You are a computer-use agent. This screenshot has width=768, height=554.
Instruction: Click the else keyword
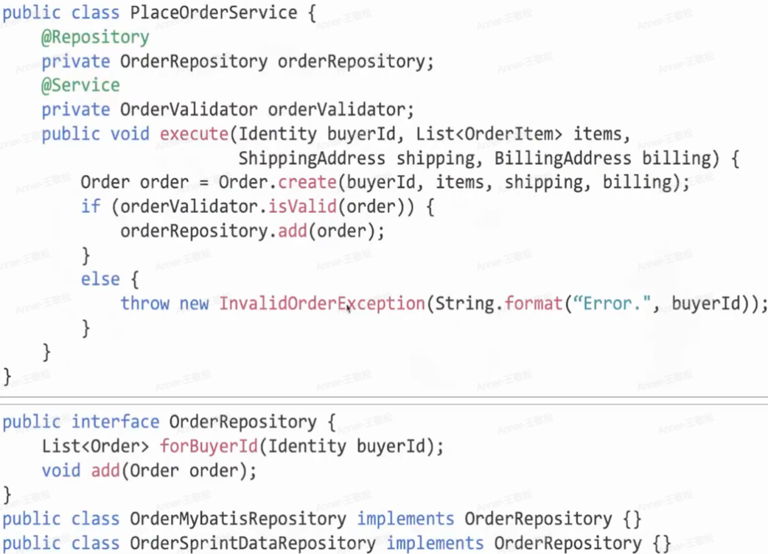click(x=100, y=279)
